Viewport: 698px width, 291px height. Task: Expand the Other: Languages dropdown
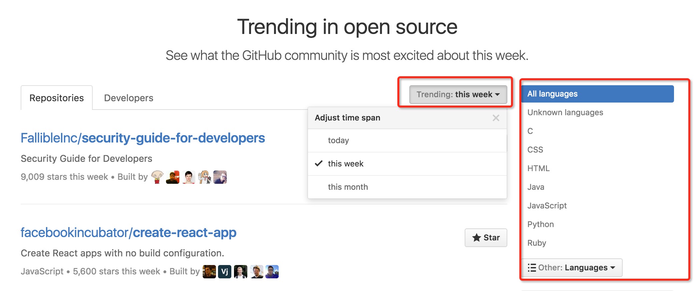point(572,268)
